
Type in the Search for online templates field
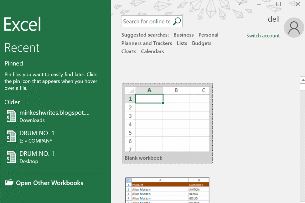tap(147, 21)
